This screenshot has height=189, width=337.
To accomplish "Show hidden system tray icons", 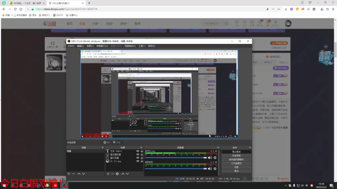I will (x=286, y=186).
